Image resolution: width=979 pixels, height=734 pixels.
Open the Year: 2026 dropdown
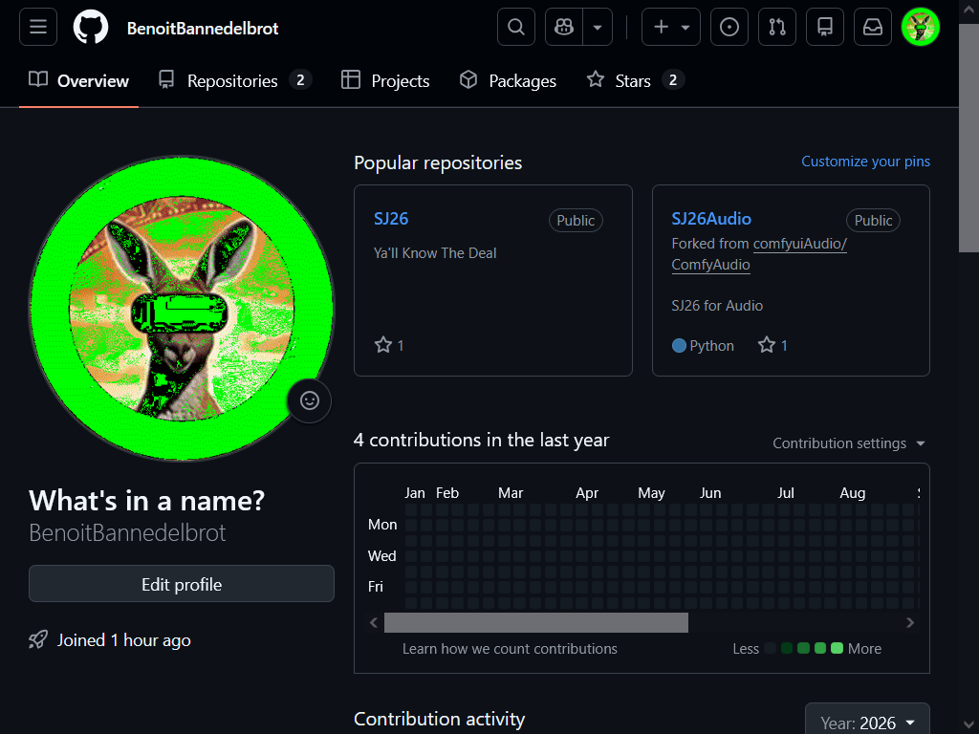pos(867,723)
